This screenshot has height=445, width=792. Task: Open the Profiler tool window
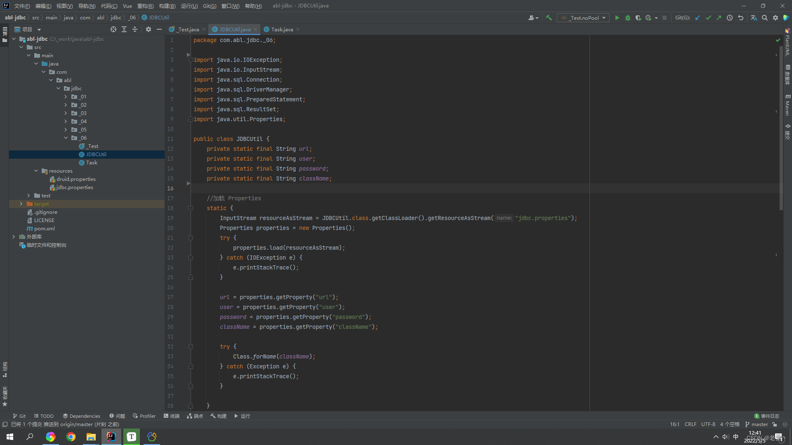click(144, 416)
